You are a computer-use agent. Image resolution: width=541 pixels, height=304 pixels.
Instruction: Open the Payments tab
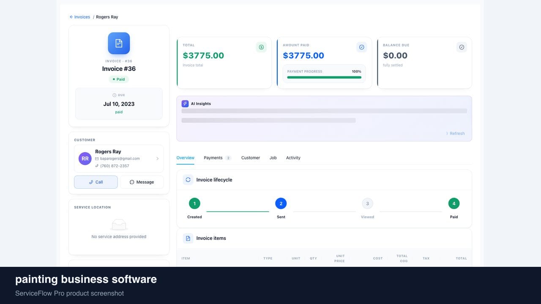(217, 158)
